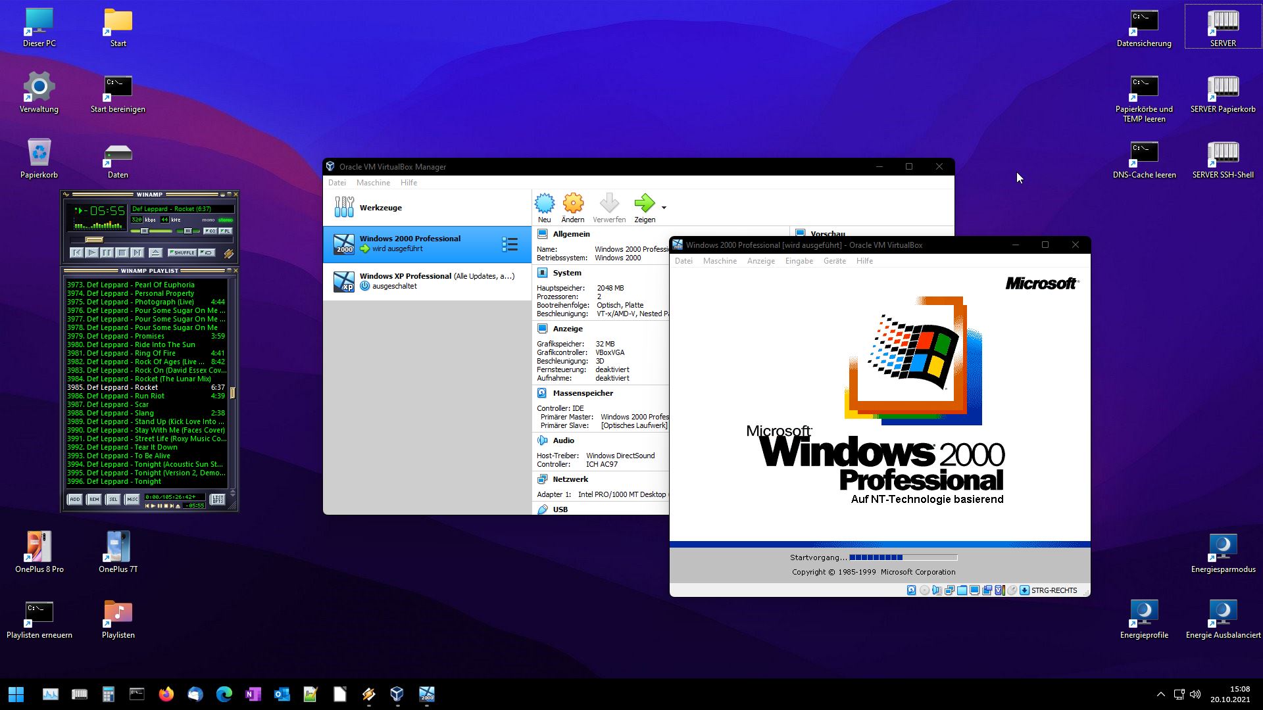Click Winamp pause button
The image size is (1263, 710).
107,252
